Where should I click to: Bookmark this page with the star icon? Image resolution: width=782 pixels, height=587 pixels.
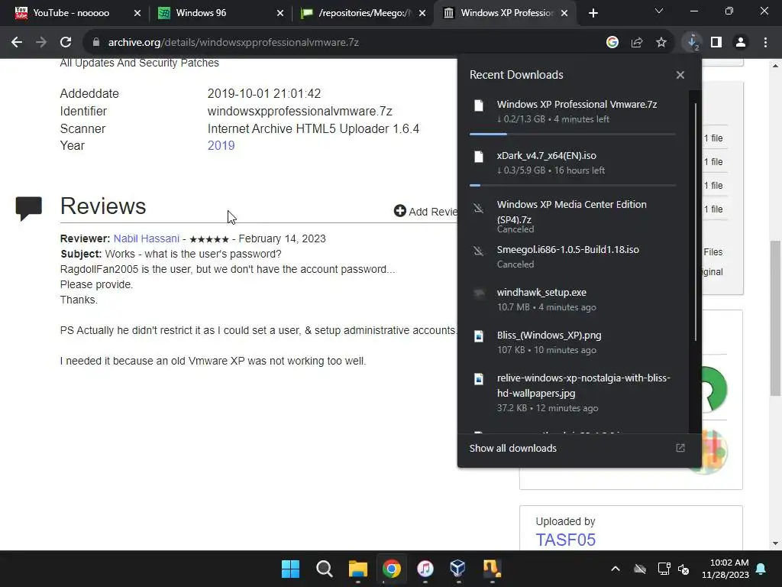661,43
